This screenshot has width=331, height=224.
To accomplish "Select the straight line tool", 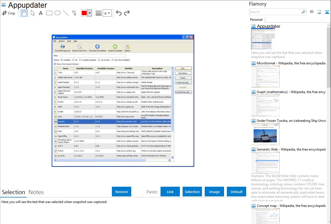I will [x=66, y=13].
